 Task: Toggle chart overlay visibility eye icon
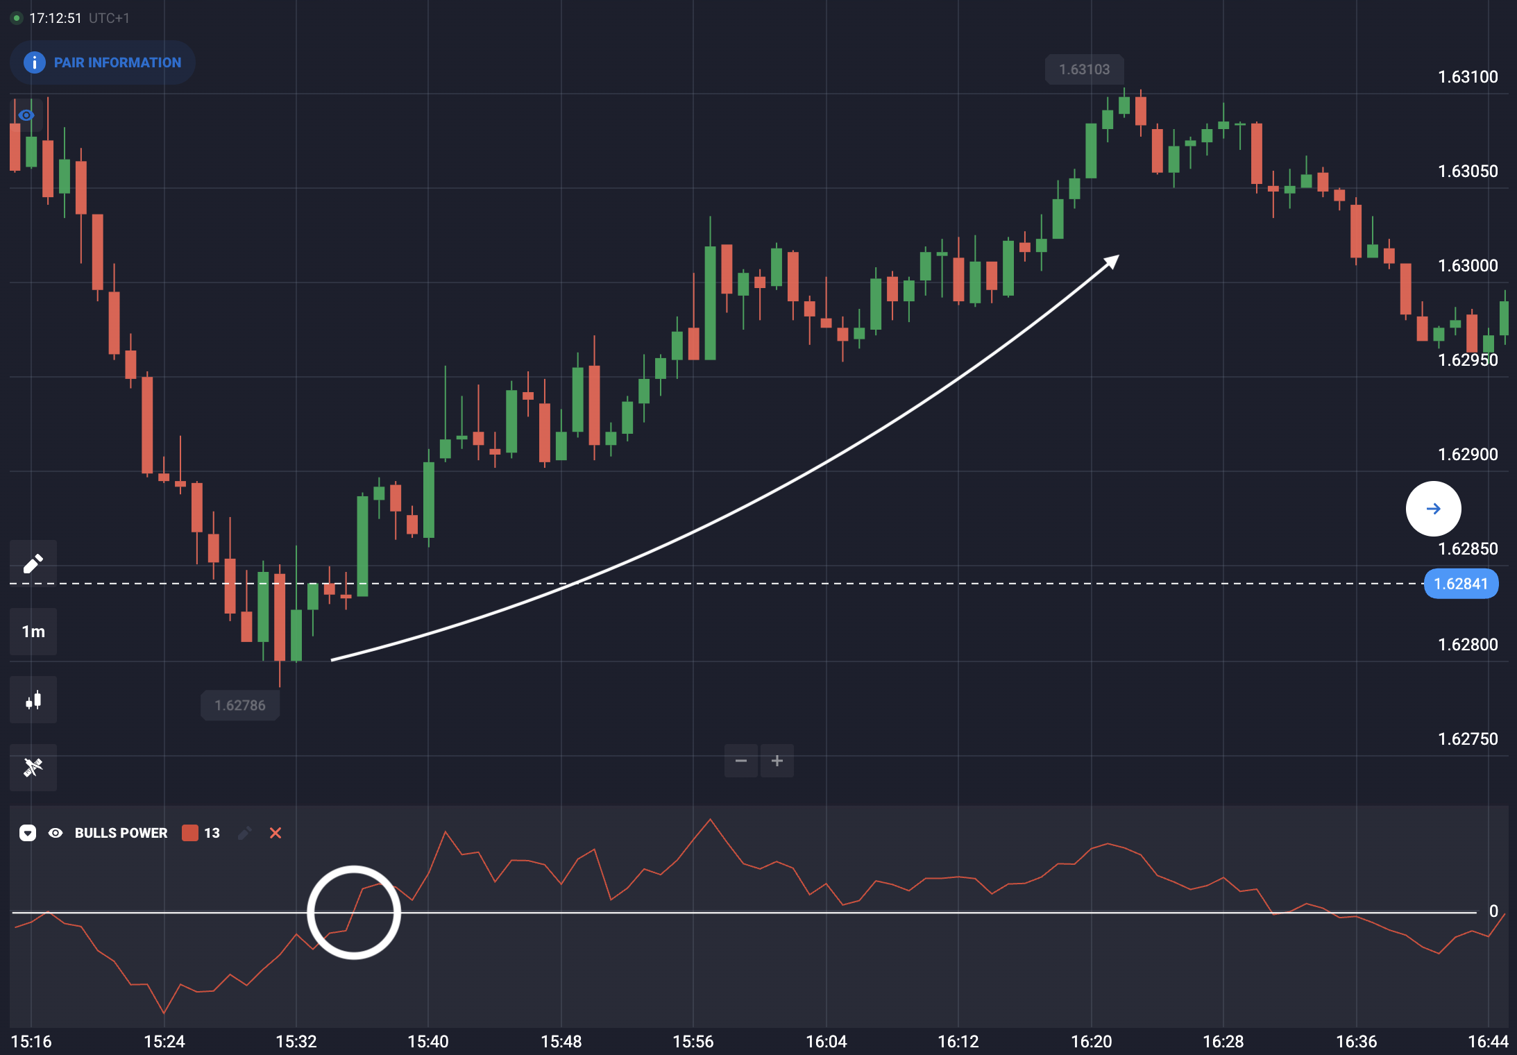pos(26,115)
